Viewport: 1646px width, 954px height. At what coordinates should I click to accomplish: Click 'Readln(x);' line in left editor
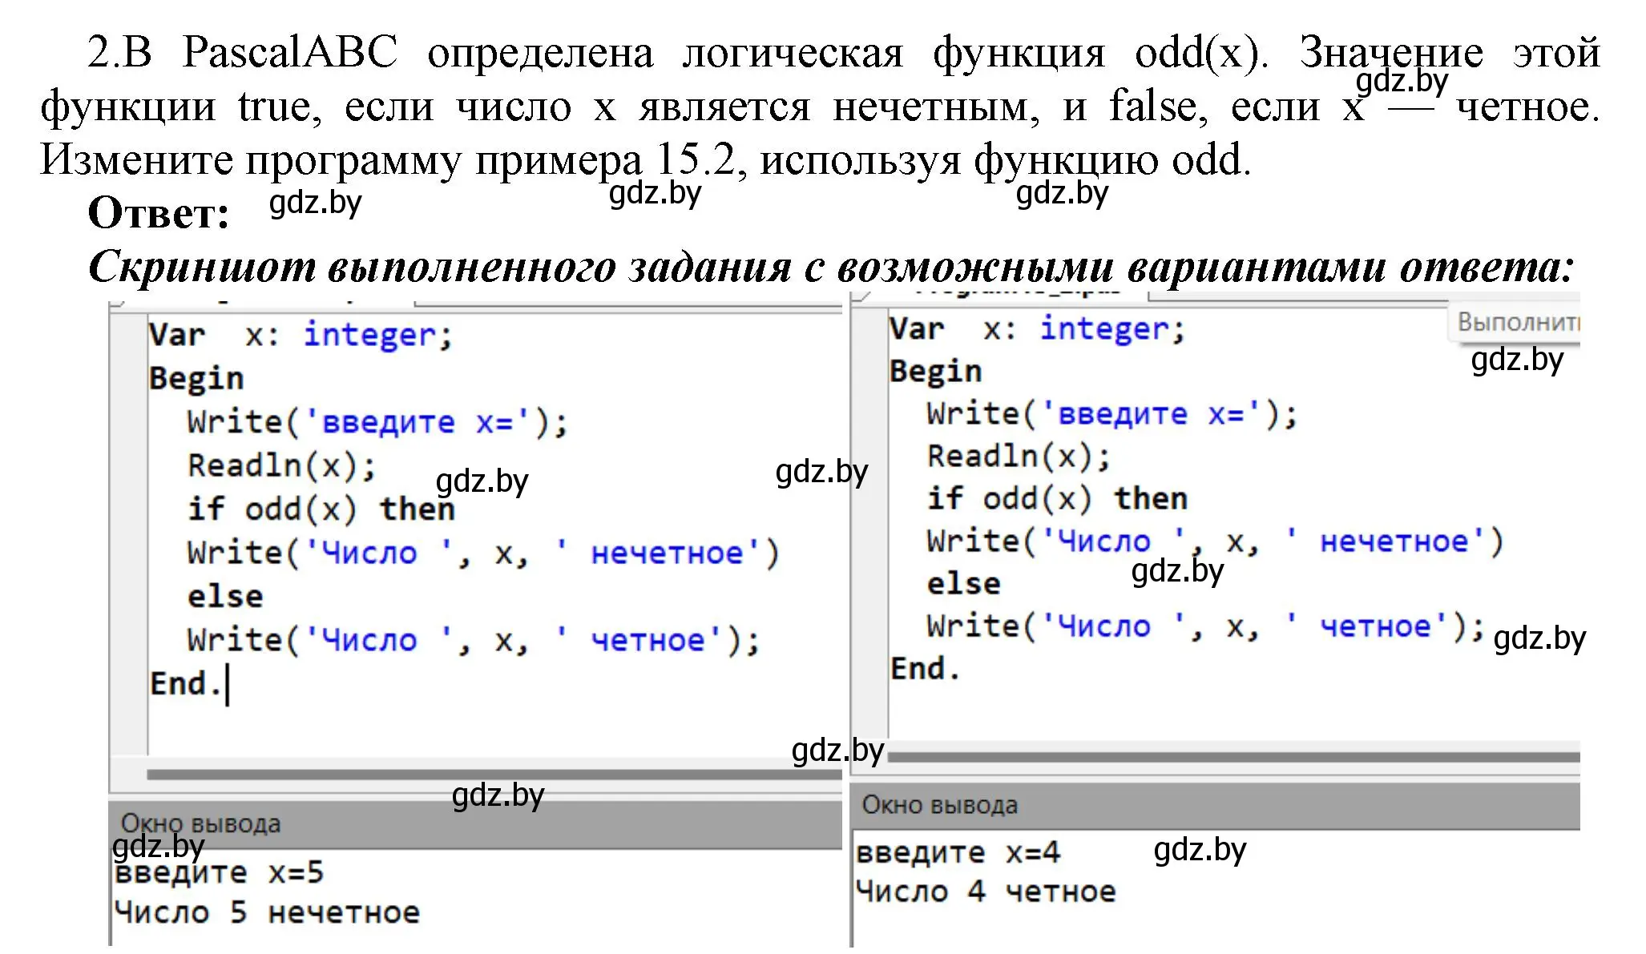[x=281, y=465]
